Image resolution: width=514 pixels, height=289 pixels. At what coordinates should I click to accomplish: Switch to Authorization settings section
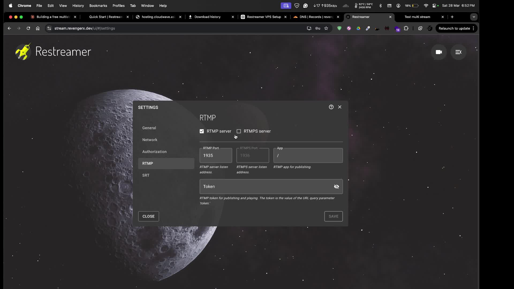(x=154, y=152)
